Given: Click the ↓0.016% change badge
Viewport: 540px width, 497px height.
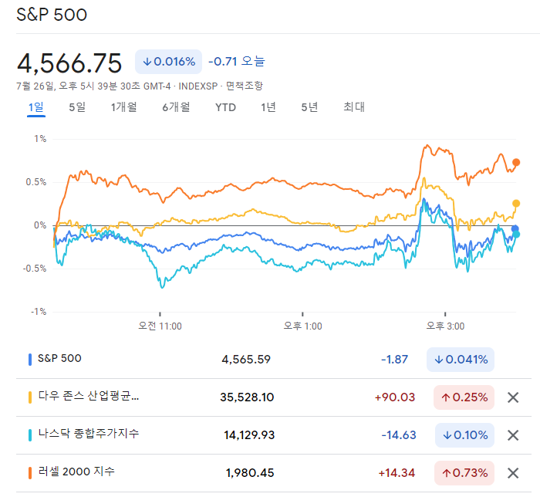Looking at the screenshot, I should click(168, 62).
